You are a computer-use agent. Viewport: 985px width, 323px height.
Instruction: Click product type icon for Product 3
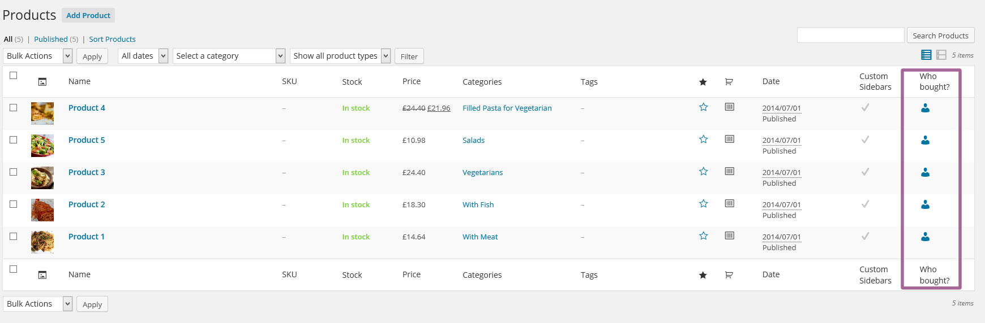tap(729, 171)
